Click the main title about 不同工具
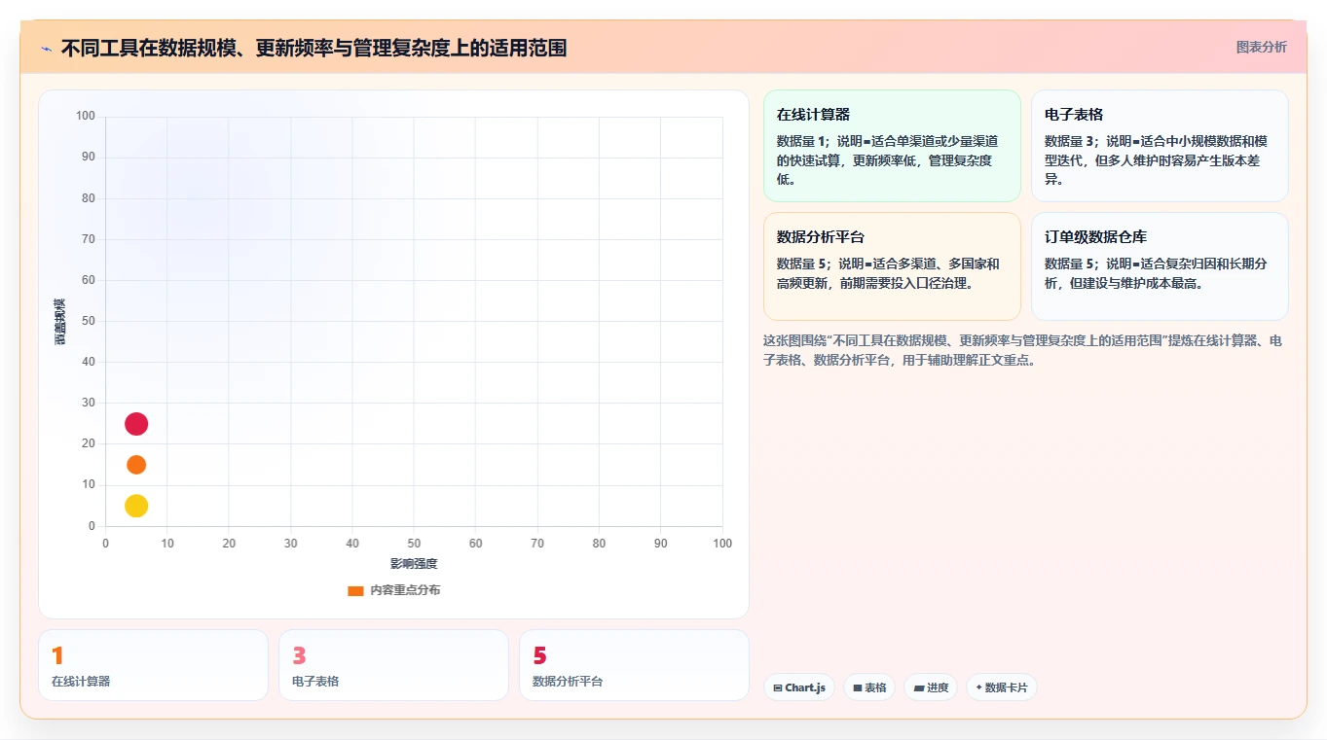Viewport: 1327px width, 740px height. click(313, 48)
